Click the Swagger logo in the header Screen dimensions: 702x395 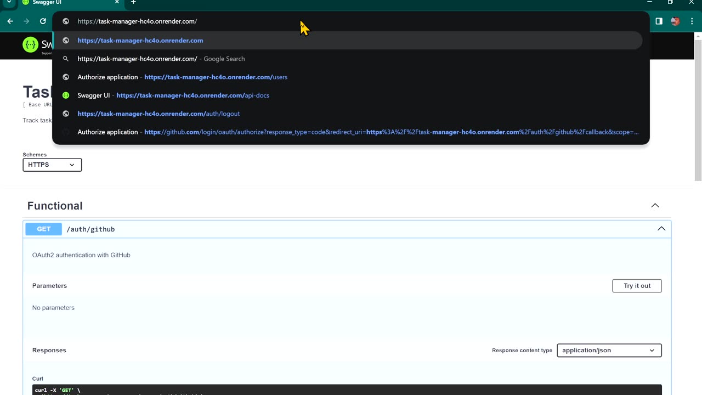[37, 45]
